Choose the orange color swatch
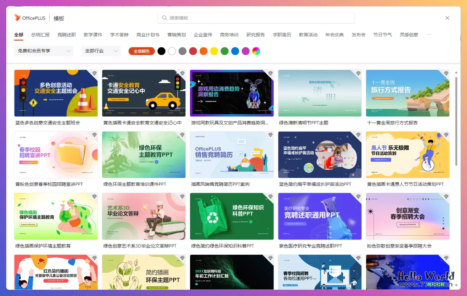This screenshot has height=296, width=467. tap(203, 51)
